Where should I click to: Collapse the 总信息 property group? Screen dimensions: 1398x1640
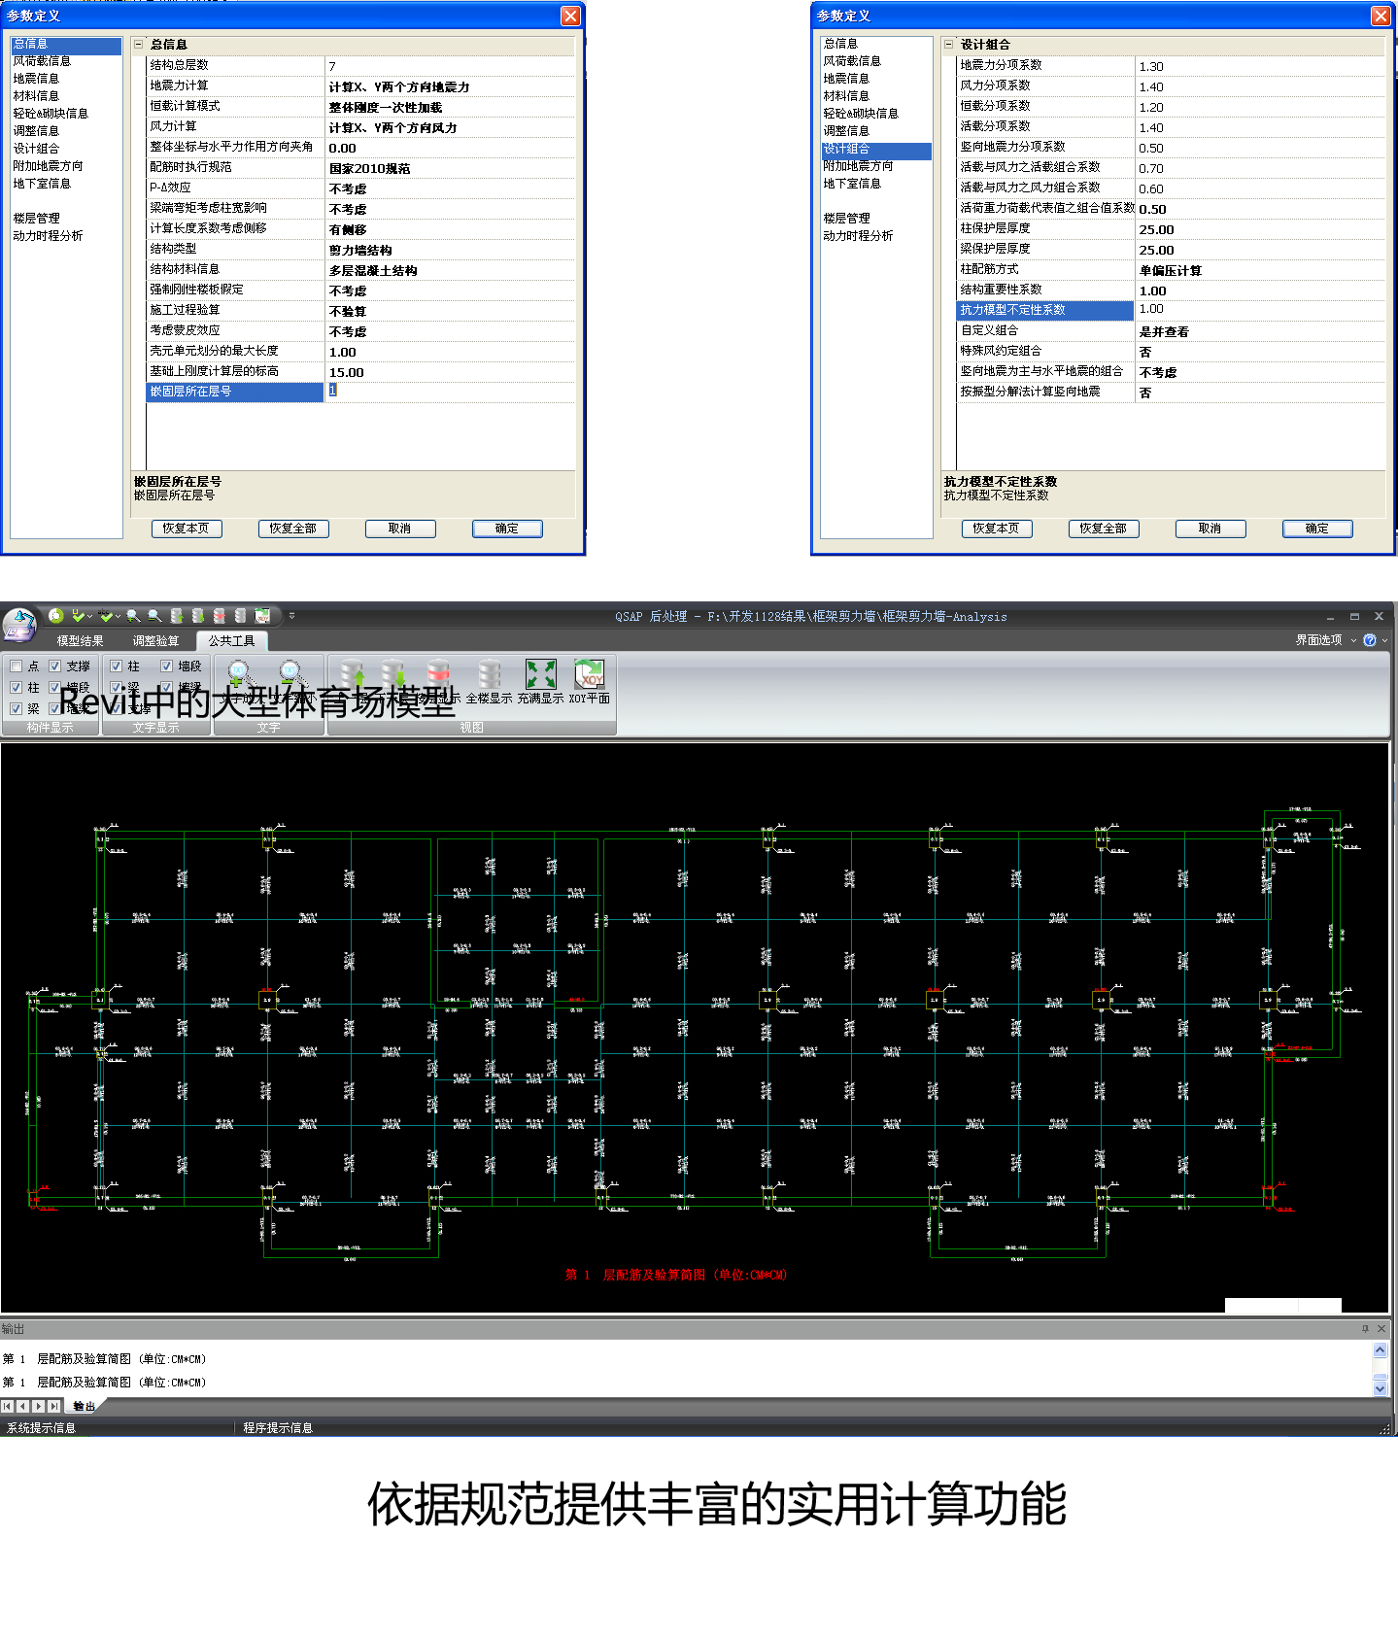(x=138, y=45)
